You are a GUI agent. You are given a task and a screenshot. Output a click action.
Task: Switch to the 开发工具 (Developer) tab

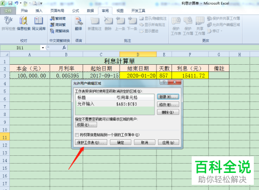138,11
